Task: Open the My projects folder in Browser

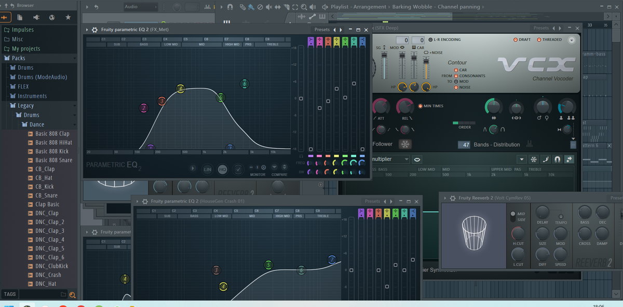Action: (26, 49)
